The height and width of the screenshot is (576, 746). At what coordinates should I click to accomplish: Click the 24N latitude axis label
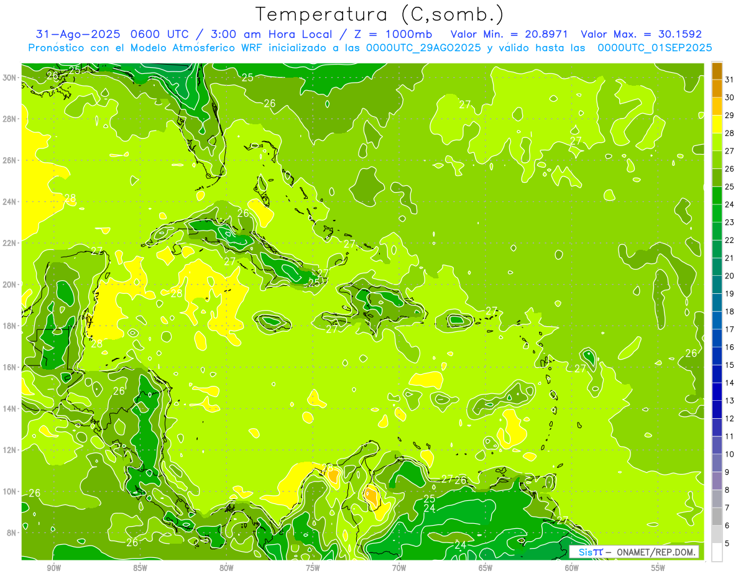(x=10, y=202)
